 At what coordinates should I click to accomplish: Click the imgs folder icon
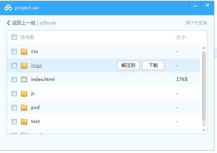click(x=24, y=65)
